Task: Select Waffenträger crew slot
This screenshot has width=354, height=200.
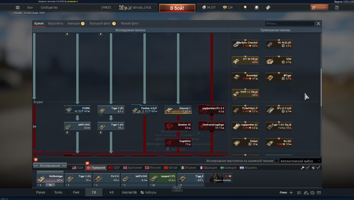Action: pos(50,178)
